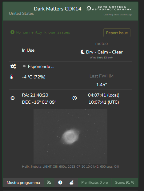
Task: Click the RSS feed icon
Action: (49, 182)
